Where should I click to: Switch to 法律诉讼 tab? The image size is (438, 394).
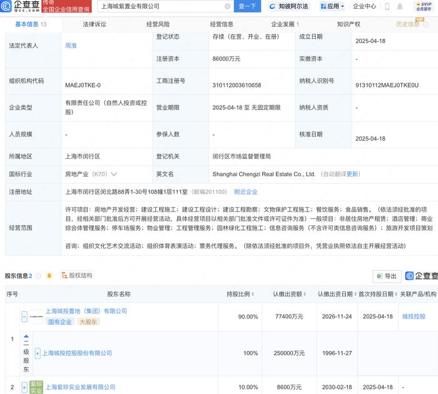(x=94, y=24)
